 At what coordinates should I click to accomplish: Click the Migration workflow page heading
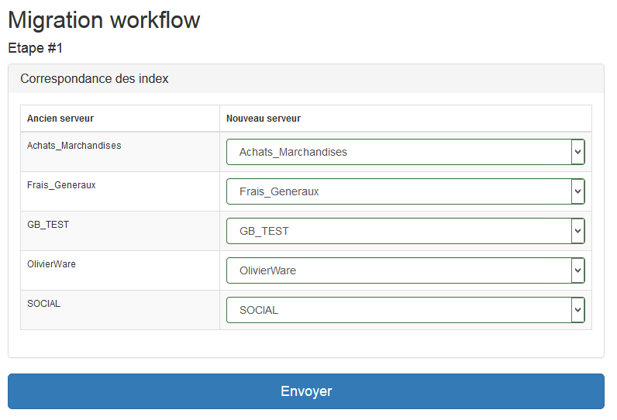point(104,20)
